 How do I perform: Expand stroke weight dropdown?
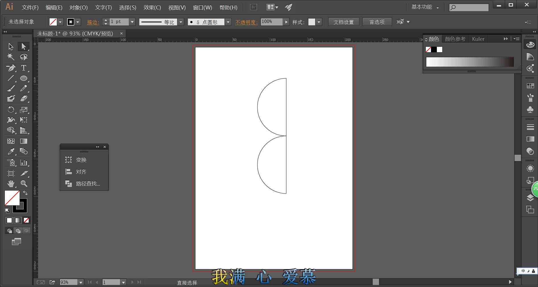tap(132, 22)
